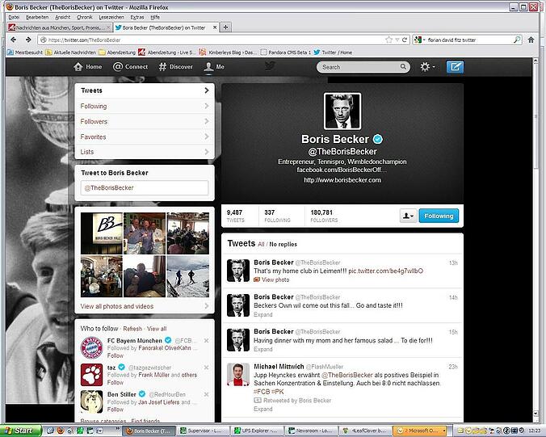The image size is (546, 437).
Task: Open Twitter / Home bookmark
Action: tap(333, 53)
